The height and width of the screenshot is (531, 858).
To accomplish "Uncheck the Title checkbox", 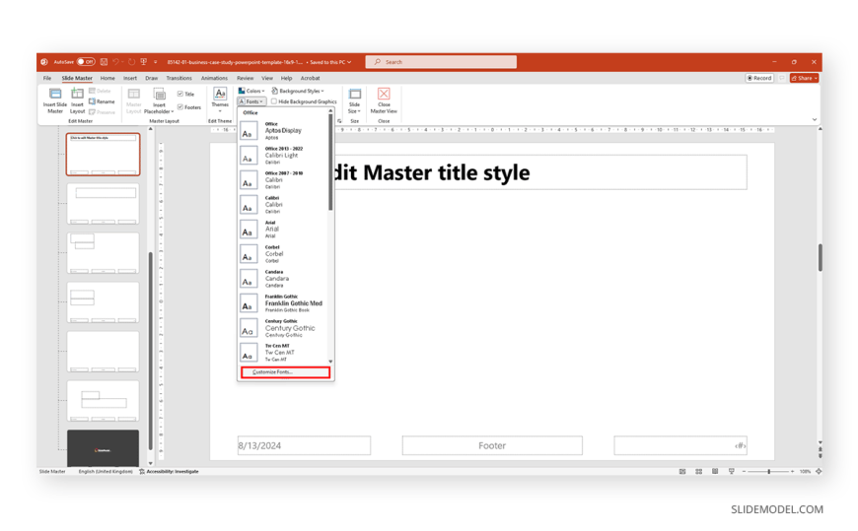I will [x=180, y=94].
